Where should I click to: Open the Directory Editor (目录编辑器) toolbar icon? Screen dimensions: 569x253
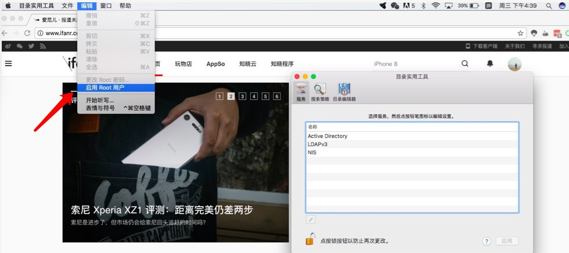click(344, 92)
